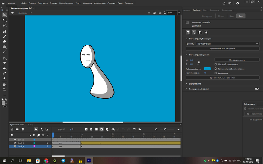Click the new layer icon in timeline
Screen dimensions: 263x164
click(12, 129)
